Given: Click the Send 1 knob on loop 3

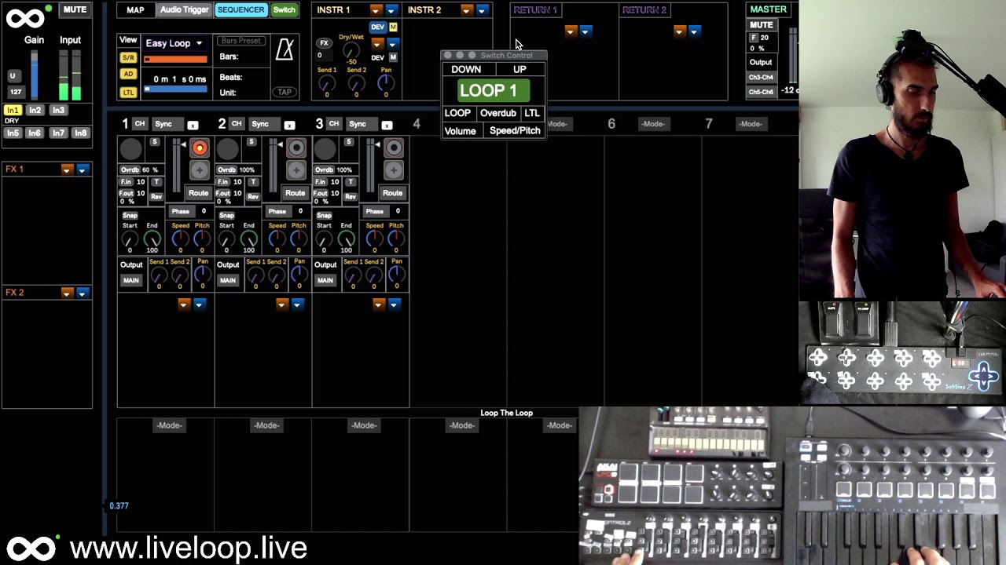Looking at the screenshot, I should click(353, 275).
